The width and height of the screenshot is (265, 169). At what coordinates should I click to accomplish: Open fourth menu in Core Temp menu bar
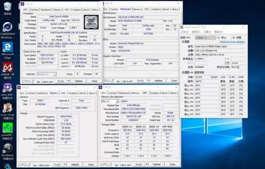[x=218, y=32]
